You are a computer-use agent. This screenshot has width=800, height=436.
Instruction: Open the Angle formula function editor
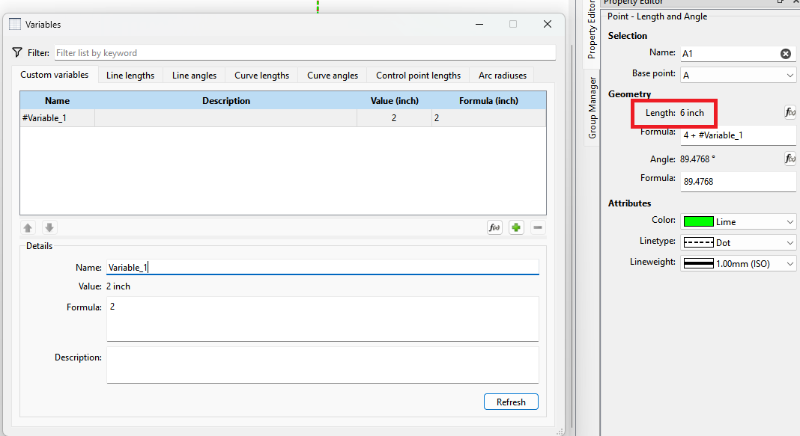(790, 158)
